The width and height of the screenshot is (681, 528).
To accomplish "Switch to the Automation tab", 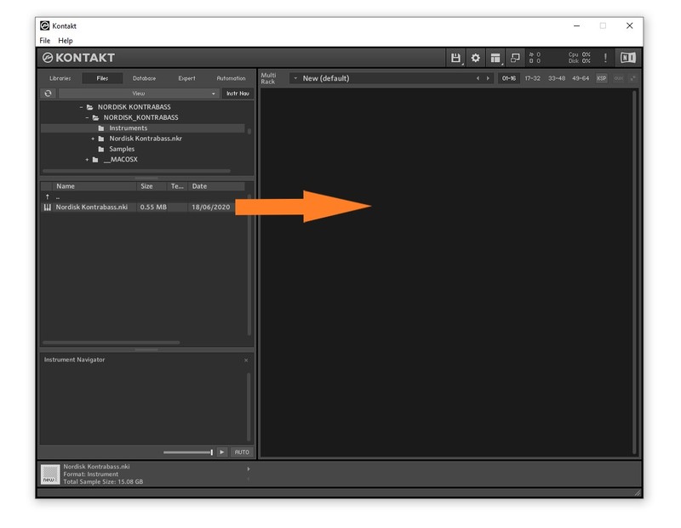I will point(231,78).
